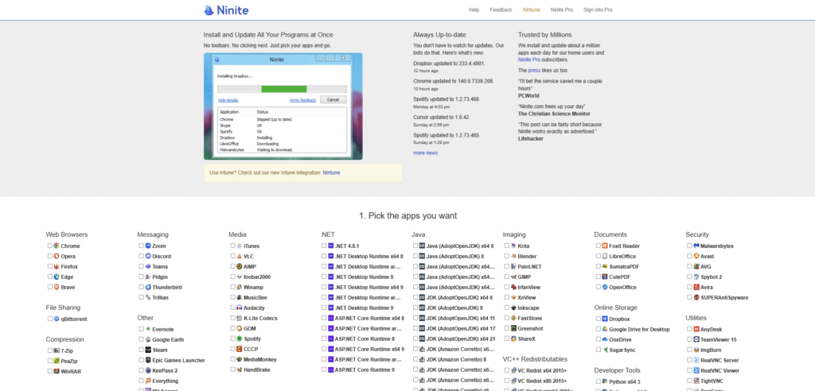Screen dimensions: 815x391
Task: Tick the Paint.NET checkbox
Action: 507,266
